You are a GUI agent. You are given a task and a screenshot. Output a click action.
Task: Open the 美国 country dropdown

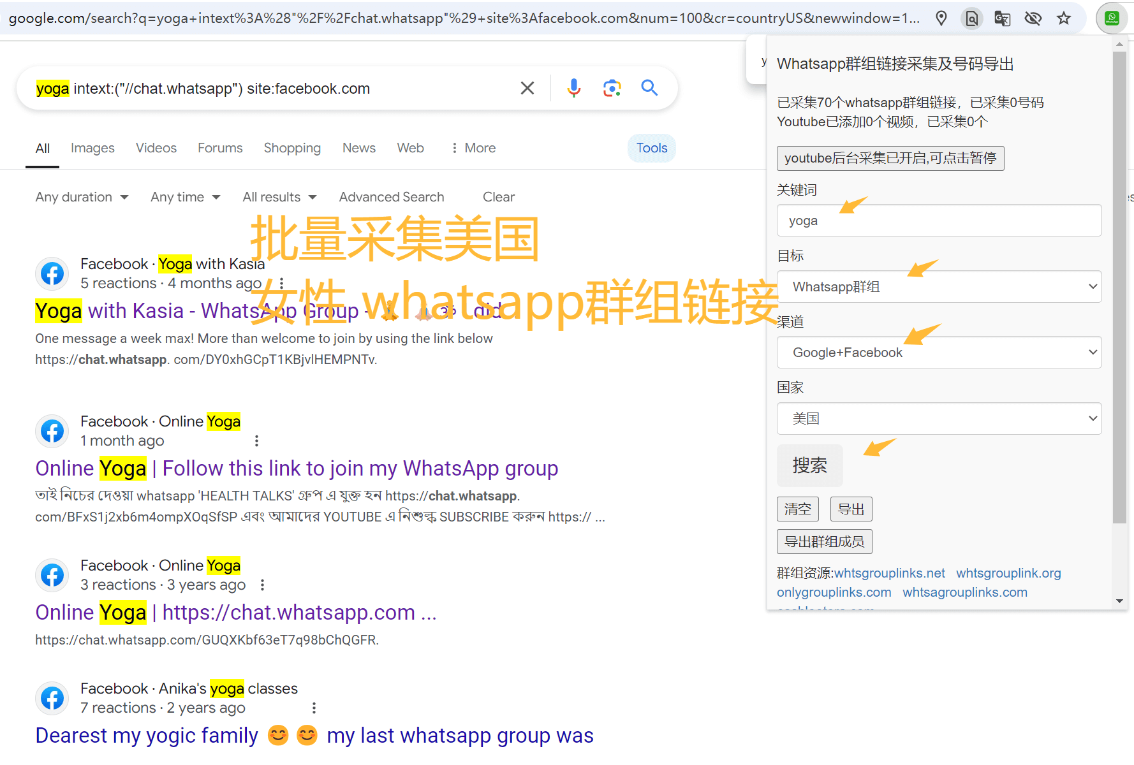pos(939,419)
